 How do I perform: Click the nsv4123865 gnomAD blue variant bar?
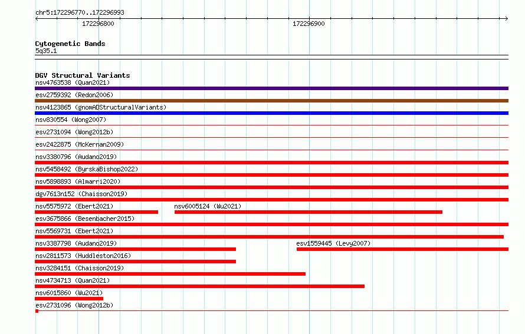(x=271, y=113)
